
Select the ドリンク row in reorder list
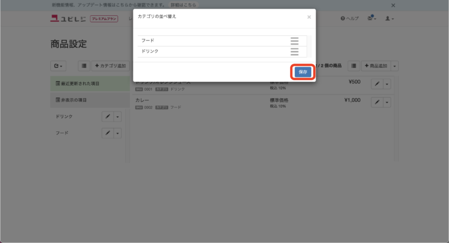[x=222, y=52]
